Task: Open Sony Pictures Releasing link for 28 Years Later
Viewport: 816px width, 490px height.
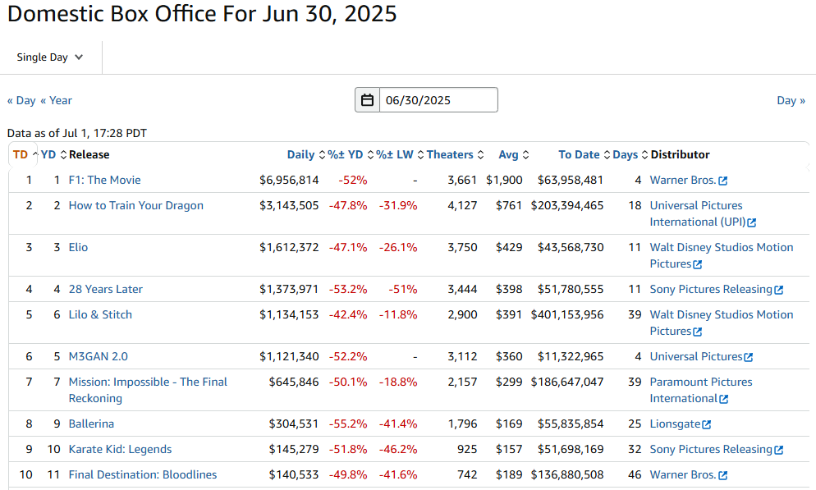Action: (711, 289)
